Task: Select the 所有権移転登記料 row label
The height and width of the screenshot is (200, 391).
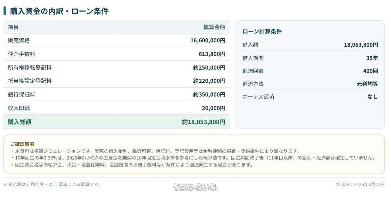Action: [30, 67]
